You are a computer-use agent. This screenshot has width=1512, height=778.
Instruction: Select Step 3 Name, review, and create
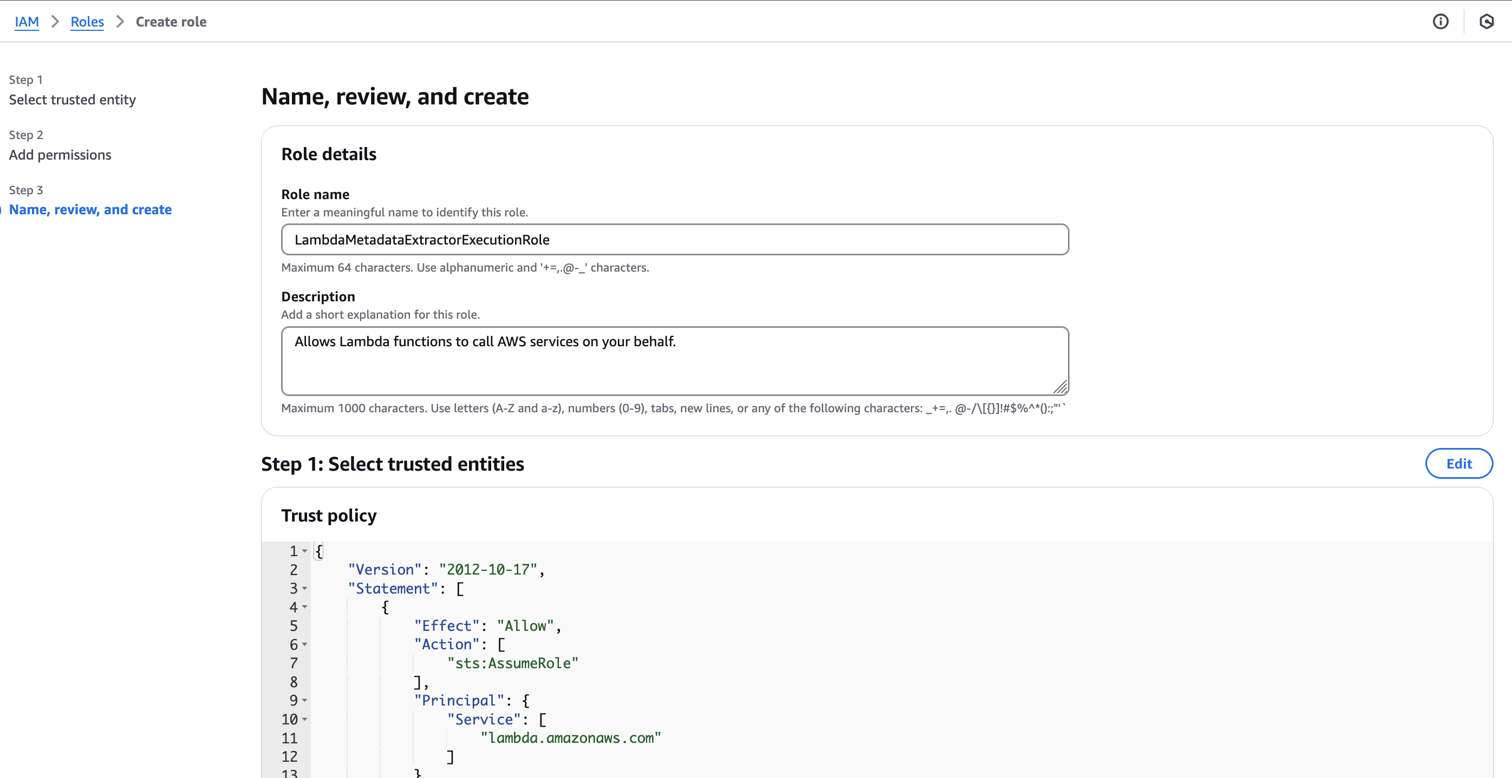pos(90,209)
